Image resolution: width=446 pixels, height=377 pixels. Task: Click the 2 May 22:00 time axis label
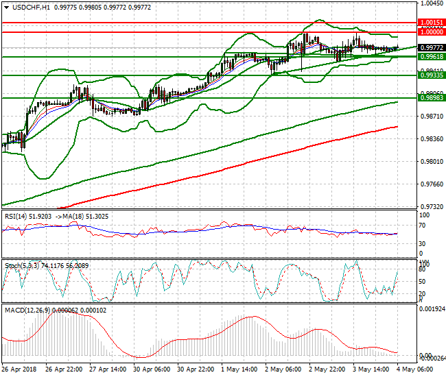(327, 369)
